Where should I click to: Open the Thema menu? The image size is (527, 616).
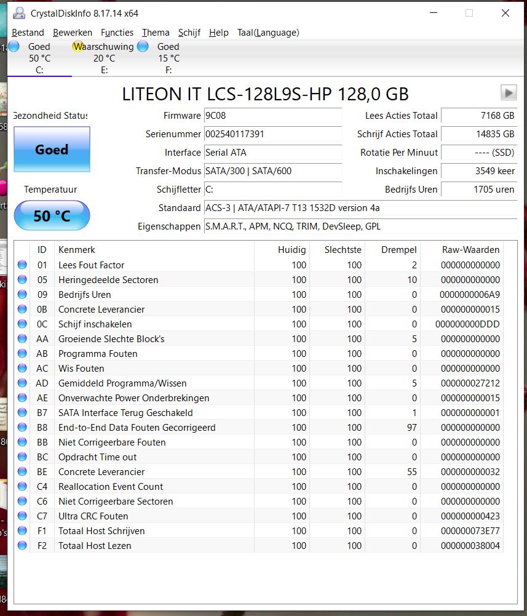click(156, 33)
